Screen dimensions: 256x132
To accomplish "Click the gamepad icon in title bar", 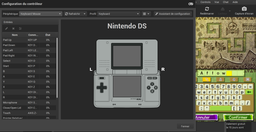I will tap(191, 4).
